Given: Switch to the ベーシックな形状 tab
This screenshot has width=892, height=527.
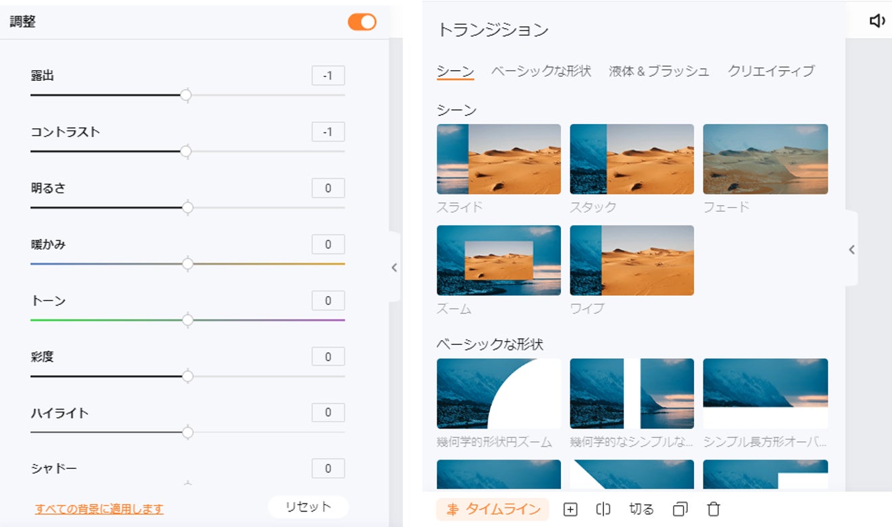Looking at the screenshot, I should [541, 71].
